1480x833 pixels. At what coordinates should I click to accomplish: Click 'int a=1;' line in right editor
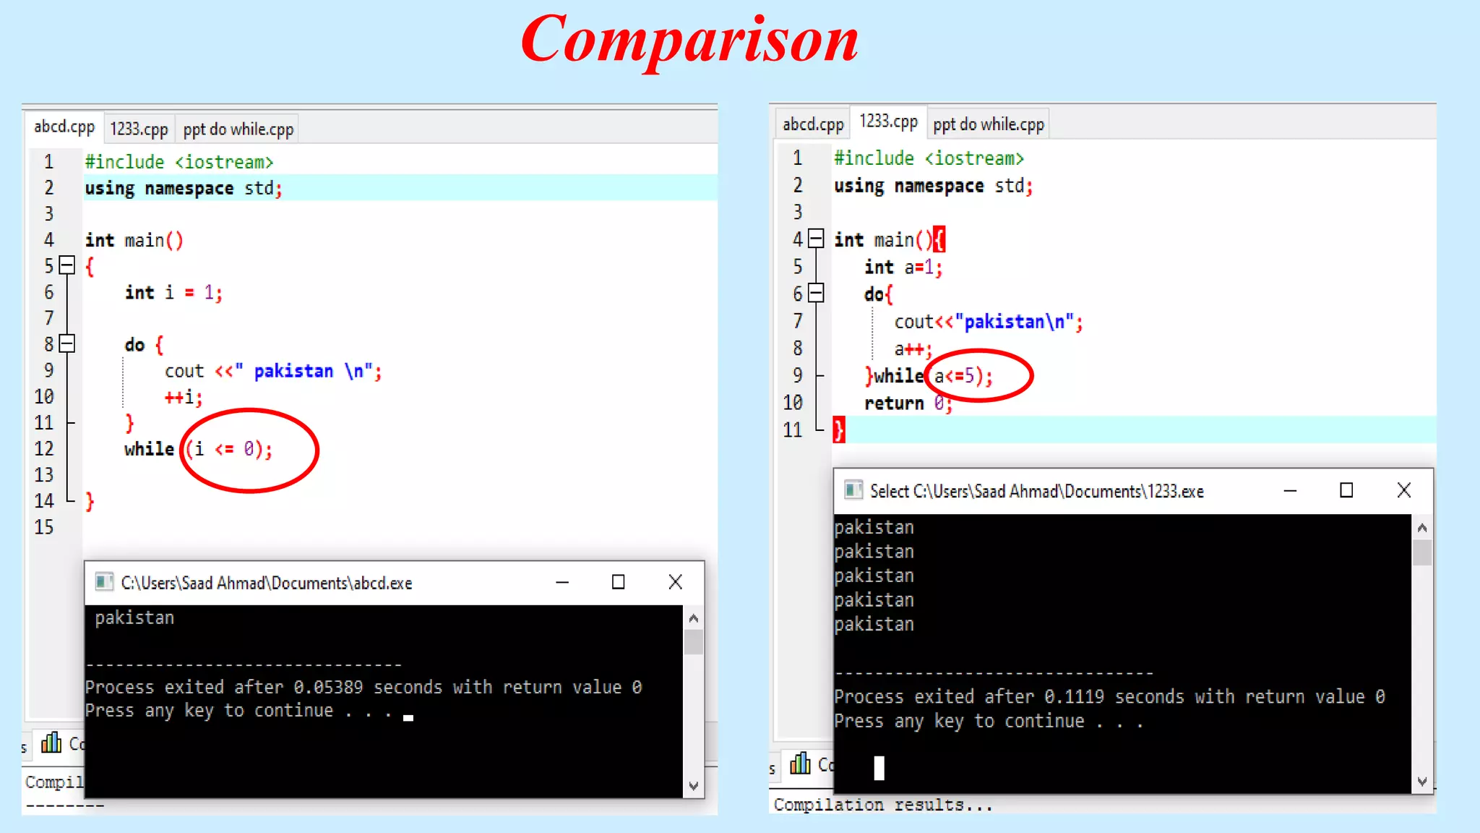coord(903,268)
